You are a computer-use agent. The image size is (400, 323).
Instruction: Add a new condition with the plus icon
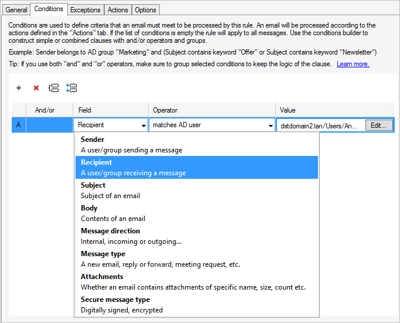click(x=19, y=88)
